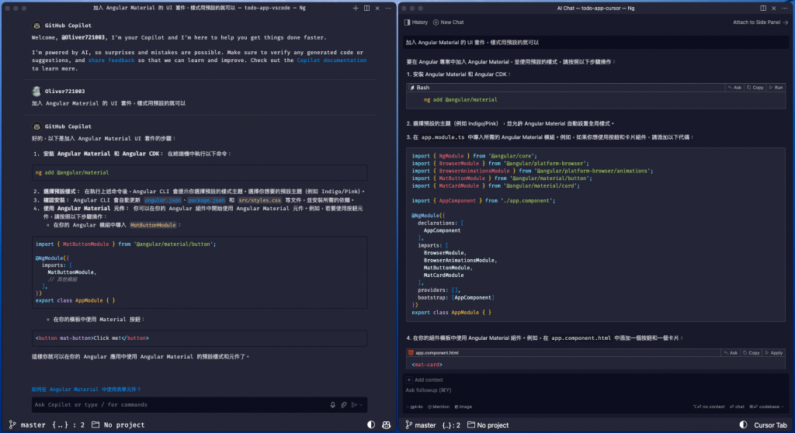Open the gpt-4o model selector

(x=415, y=407)
